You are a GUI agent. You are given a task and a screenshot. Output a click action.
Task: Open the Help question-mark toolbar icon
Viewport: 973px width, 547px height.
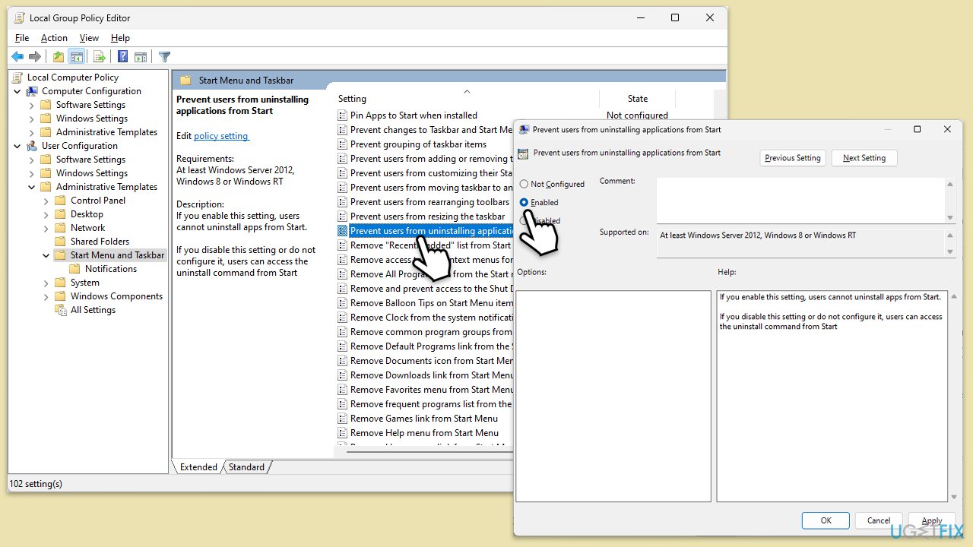coord(122,57)
